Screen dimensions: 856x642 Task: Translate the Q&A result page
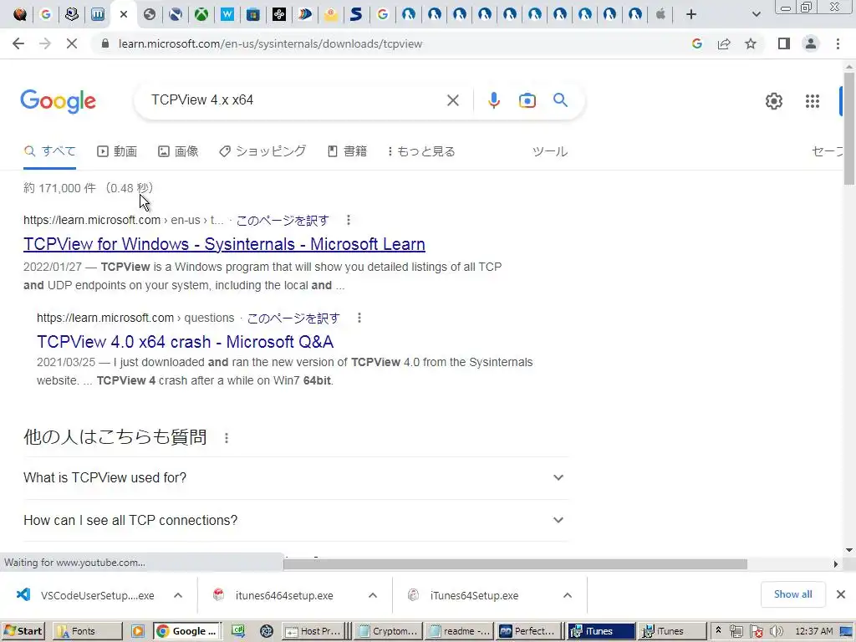click(x=293, y=318)
